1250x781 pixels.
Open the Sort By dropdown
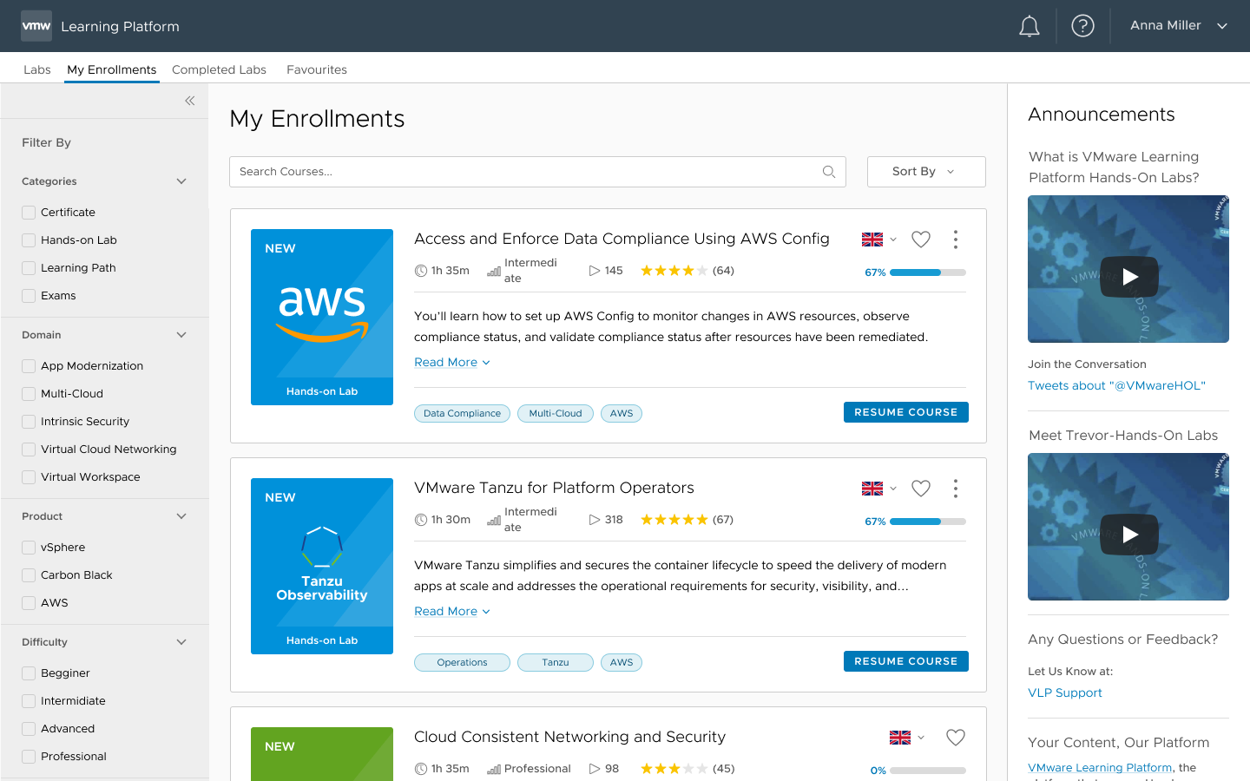(x=925, y=172)
